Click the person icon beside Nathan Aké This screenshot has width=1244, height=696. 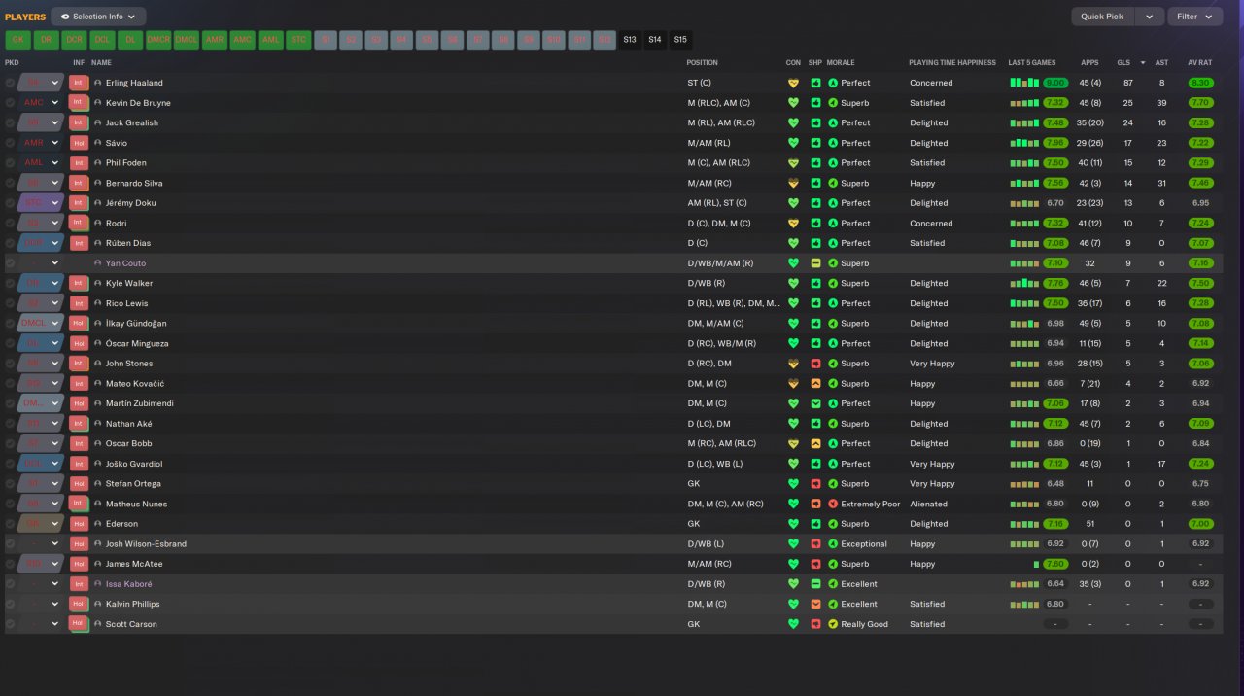coord(98,424)
